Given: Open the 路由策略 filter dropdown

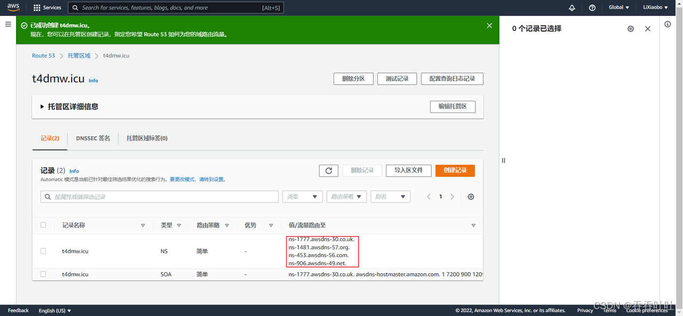Looking at the screenshot, I should click(346, 197).
